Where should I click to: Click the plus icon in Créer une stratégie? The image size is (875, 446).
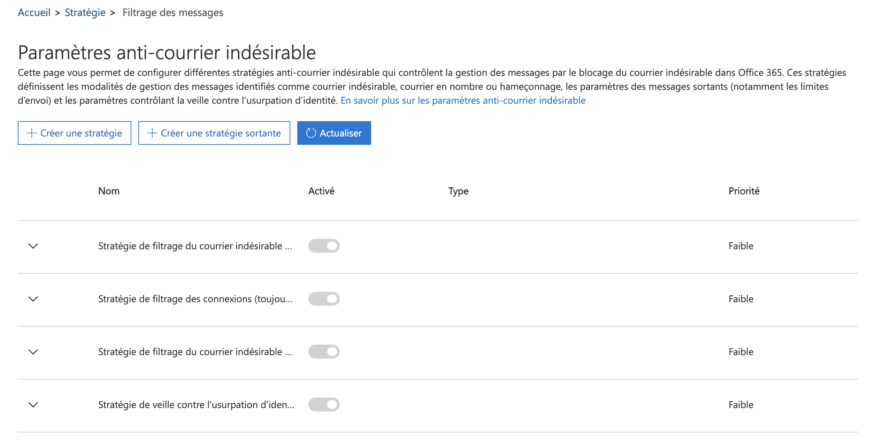pyautogui.click(x=32, y=133)
